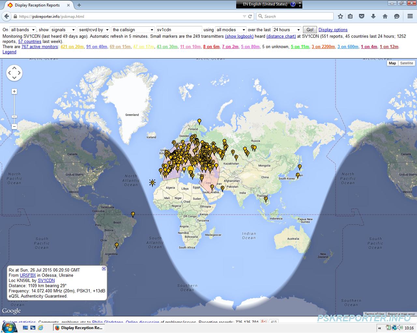The height and width of the screenshot is (333, 417).
Task: Open the Firefox downloads arrow icon
Action: click(373, 16)
